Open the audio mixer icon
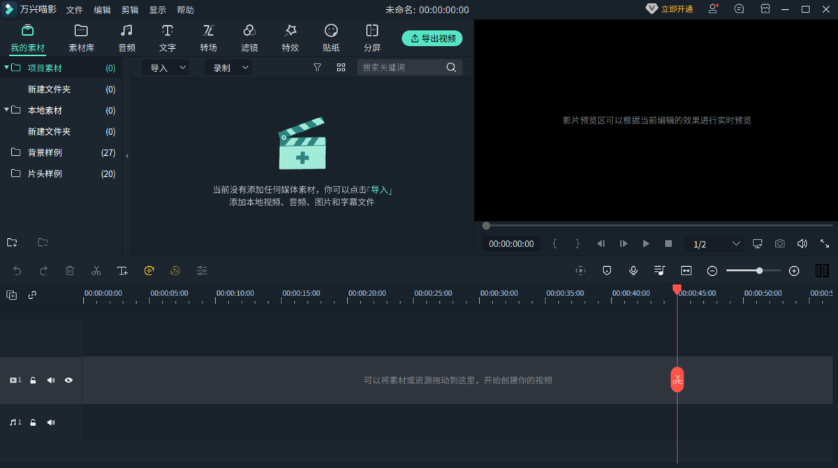The width and height of the screenshot is (838, 468). click(x=659, y=270)
